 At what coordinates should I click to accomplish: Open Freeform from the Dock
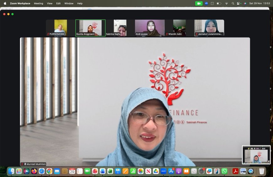[x=209, y=171]
